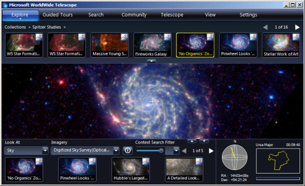The width and height of the screenshot is (305, 186).
Task: Open the Guided Tours tab
Action: (x=57, y=14)
